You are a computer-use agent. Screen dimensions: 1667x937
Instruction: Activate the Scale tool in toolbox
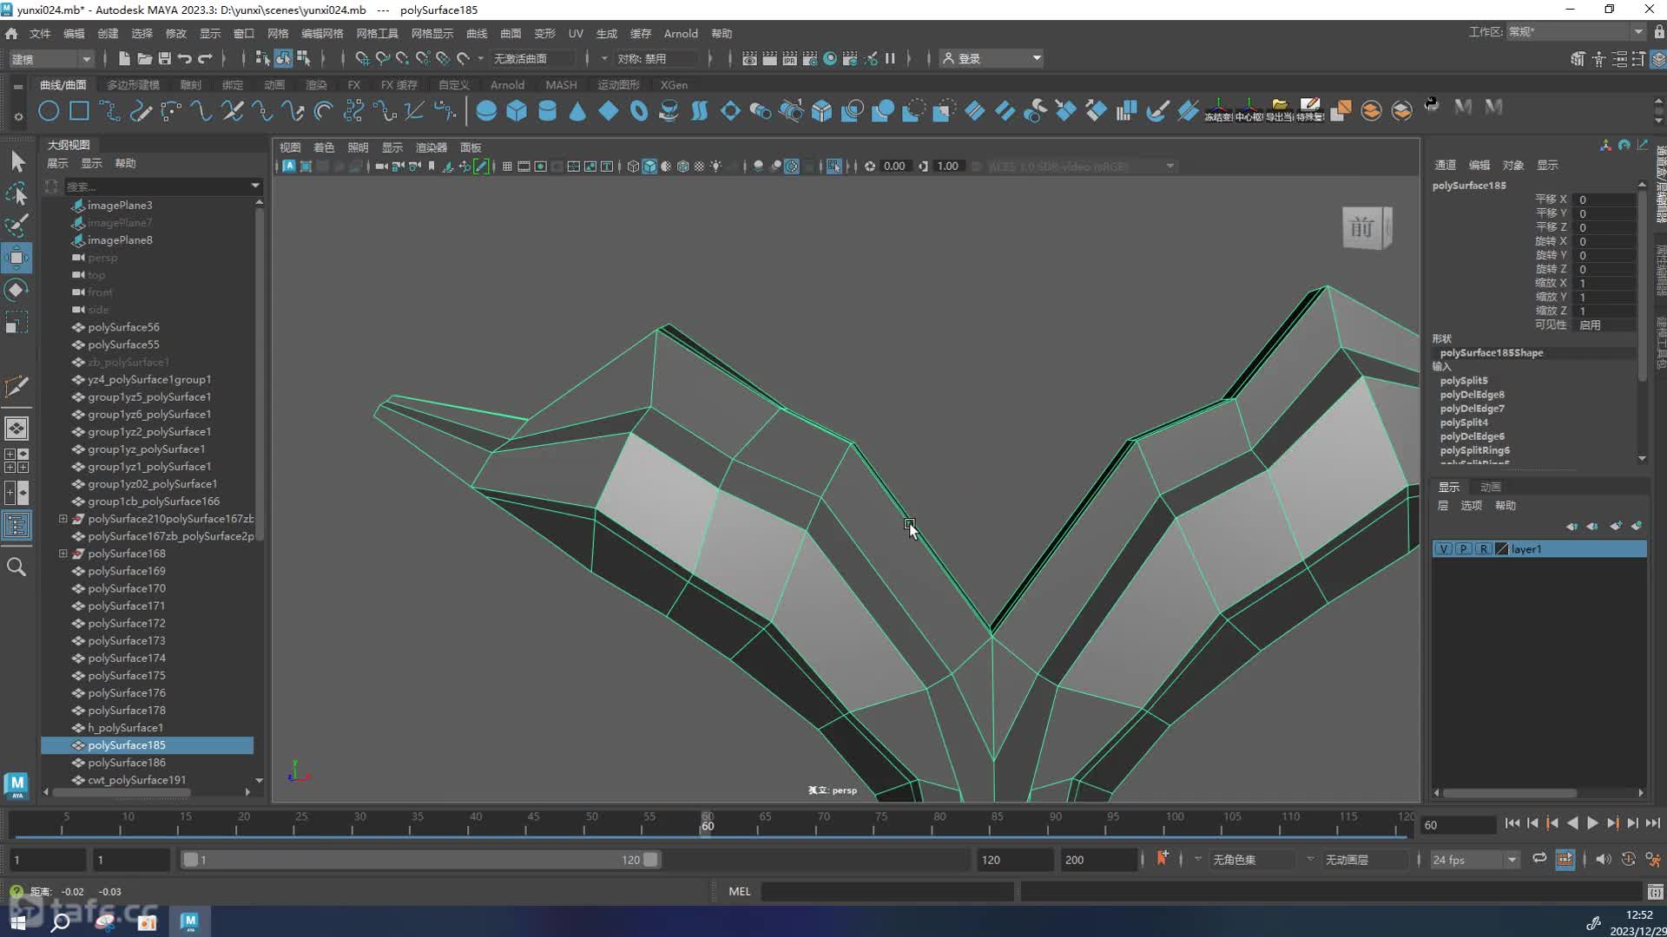click(16, 322)
